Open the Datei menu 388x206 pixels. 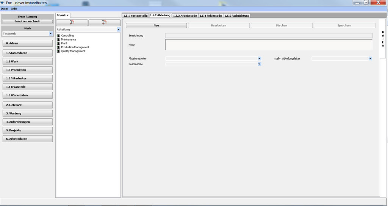(x=5, y=8)
